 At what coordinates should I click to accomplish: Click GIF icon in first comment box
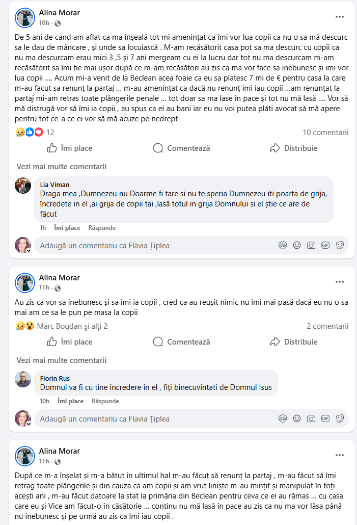325,245
